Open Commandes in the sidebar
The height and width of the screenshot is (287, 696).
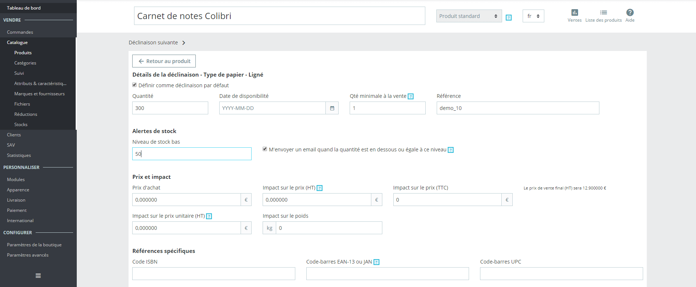click(20, 32)
